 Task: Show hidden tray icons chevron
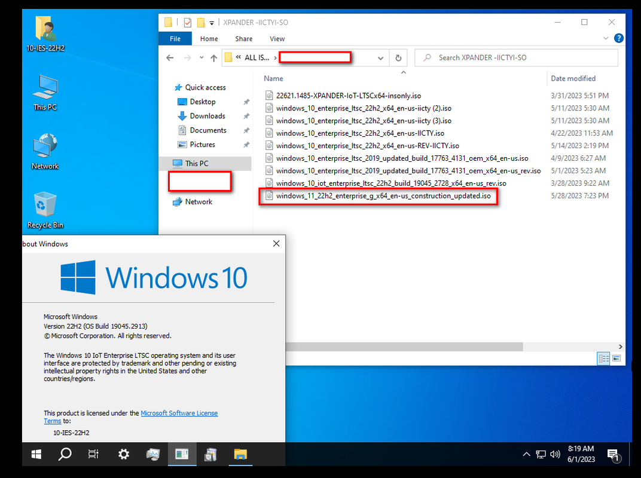(527, 454)
